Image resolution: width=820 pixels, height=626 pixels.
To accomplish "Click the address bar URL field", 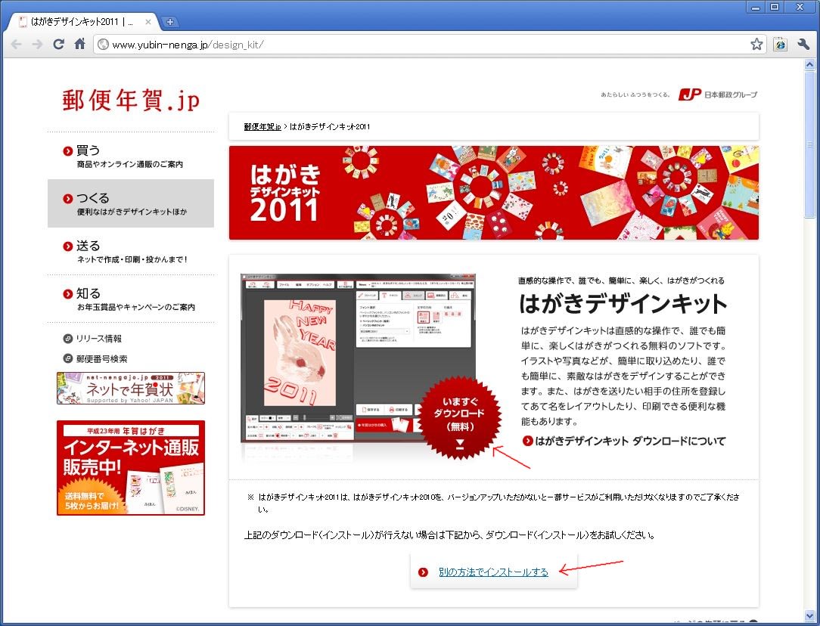I will click(x=424, y=45).
